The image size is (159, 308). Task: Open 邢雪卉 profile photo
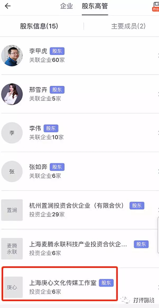point(12,94)
